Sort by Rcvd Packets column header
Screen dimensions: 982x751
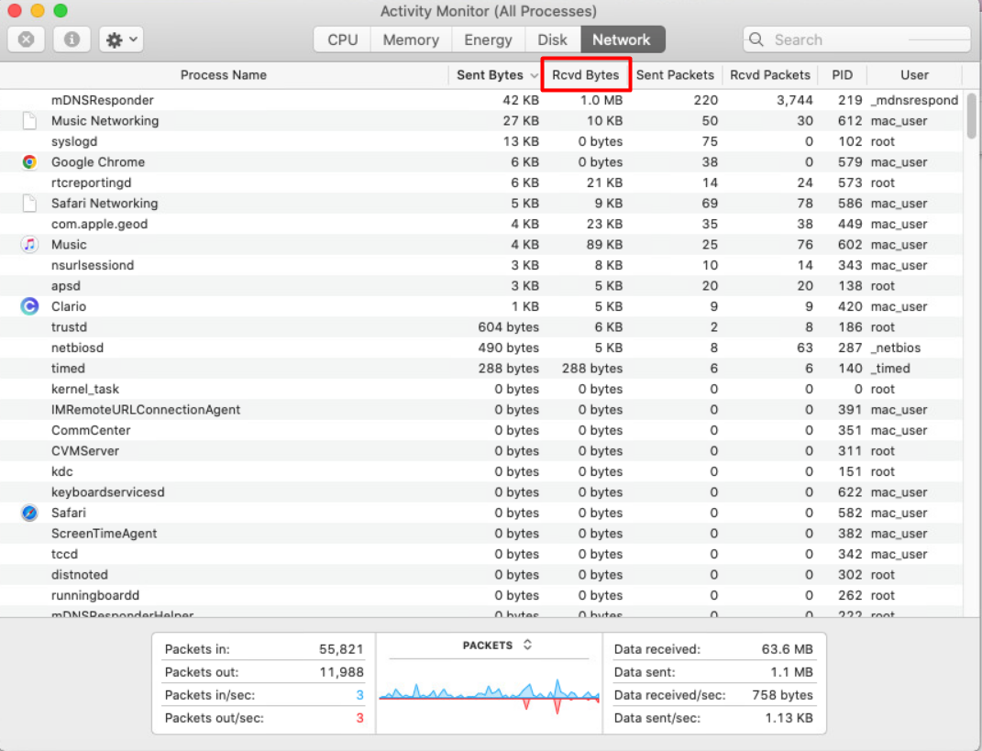click(x=769, y=75)
